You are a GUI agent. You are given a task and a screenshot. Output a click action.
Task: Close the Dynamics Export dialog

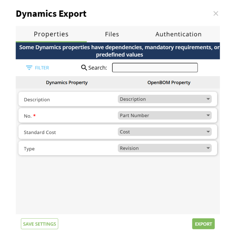216,13
